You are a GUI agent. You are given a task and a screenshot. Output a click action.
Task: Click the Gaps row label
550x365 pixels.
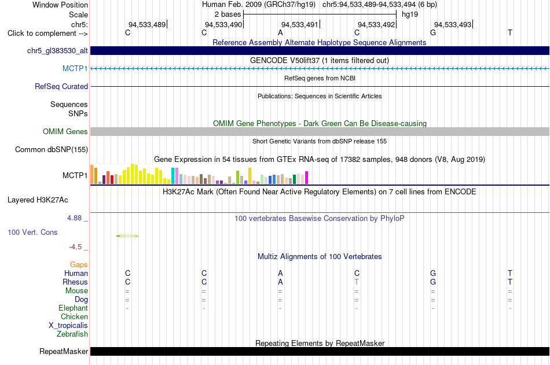tap(79, 265)
